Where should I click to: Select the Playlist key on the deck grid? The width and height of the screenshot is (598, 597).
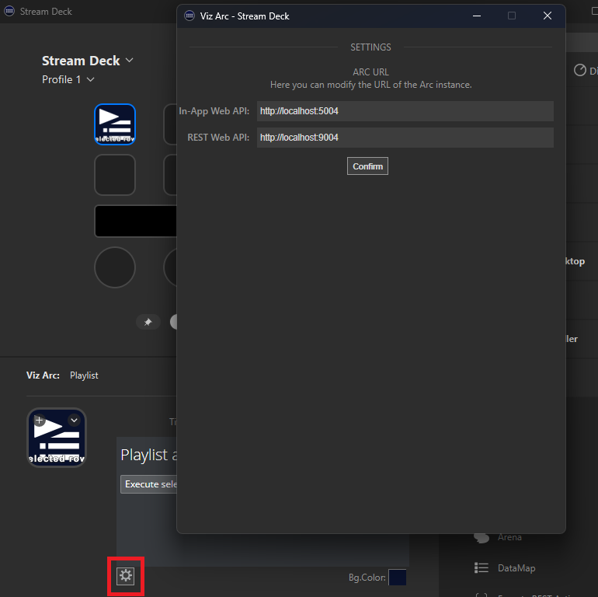pyautogui.click(x=115, y=124)
